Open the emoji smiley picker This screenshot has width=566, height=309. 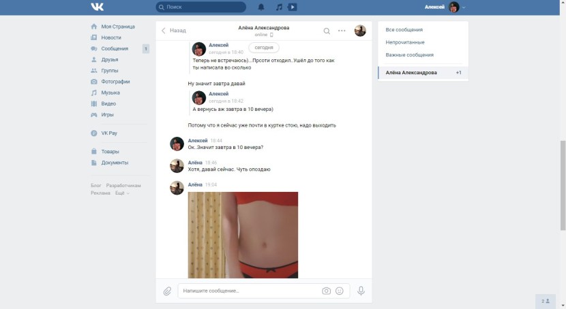340,291
